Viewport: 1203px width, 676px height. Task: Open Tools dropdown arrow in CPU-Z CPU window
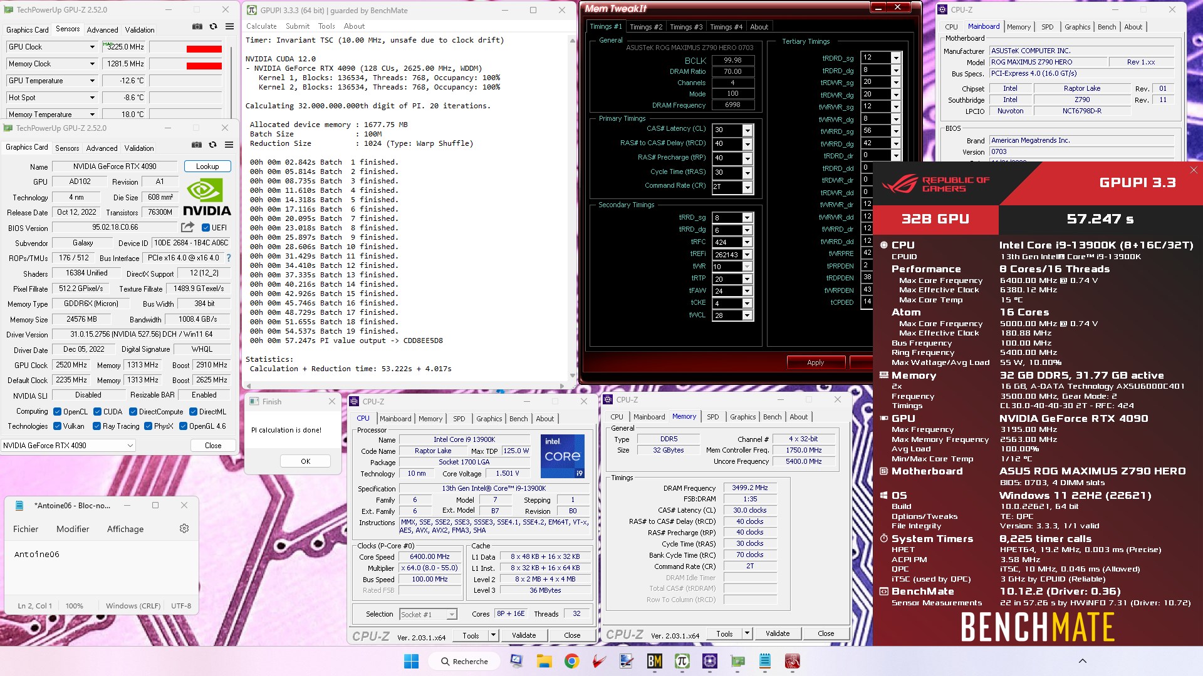[x=493, y=635]
